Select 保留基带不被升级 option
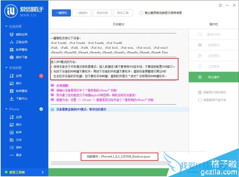Viewport: 239px width, 177px height. 200,100
